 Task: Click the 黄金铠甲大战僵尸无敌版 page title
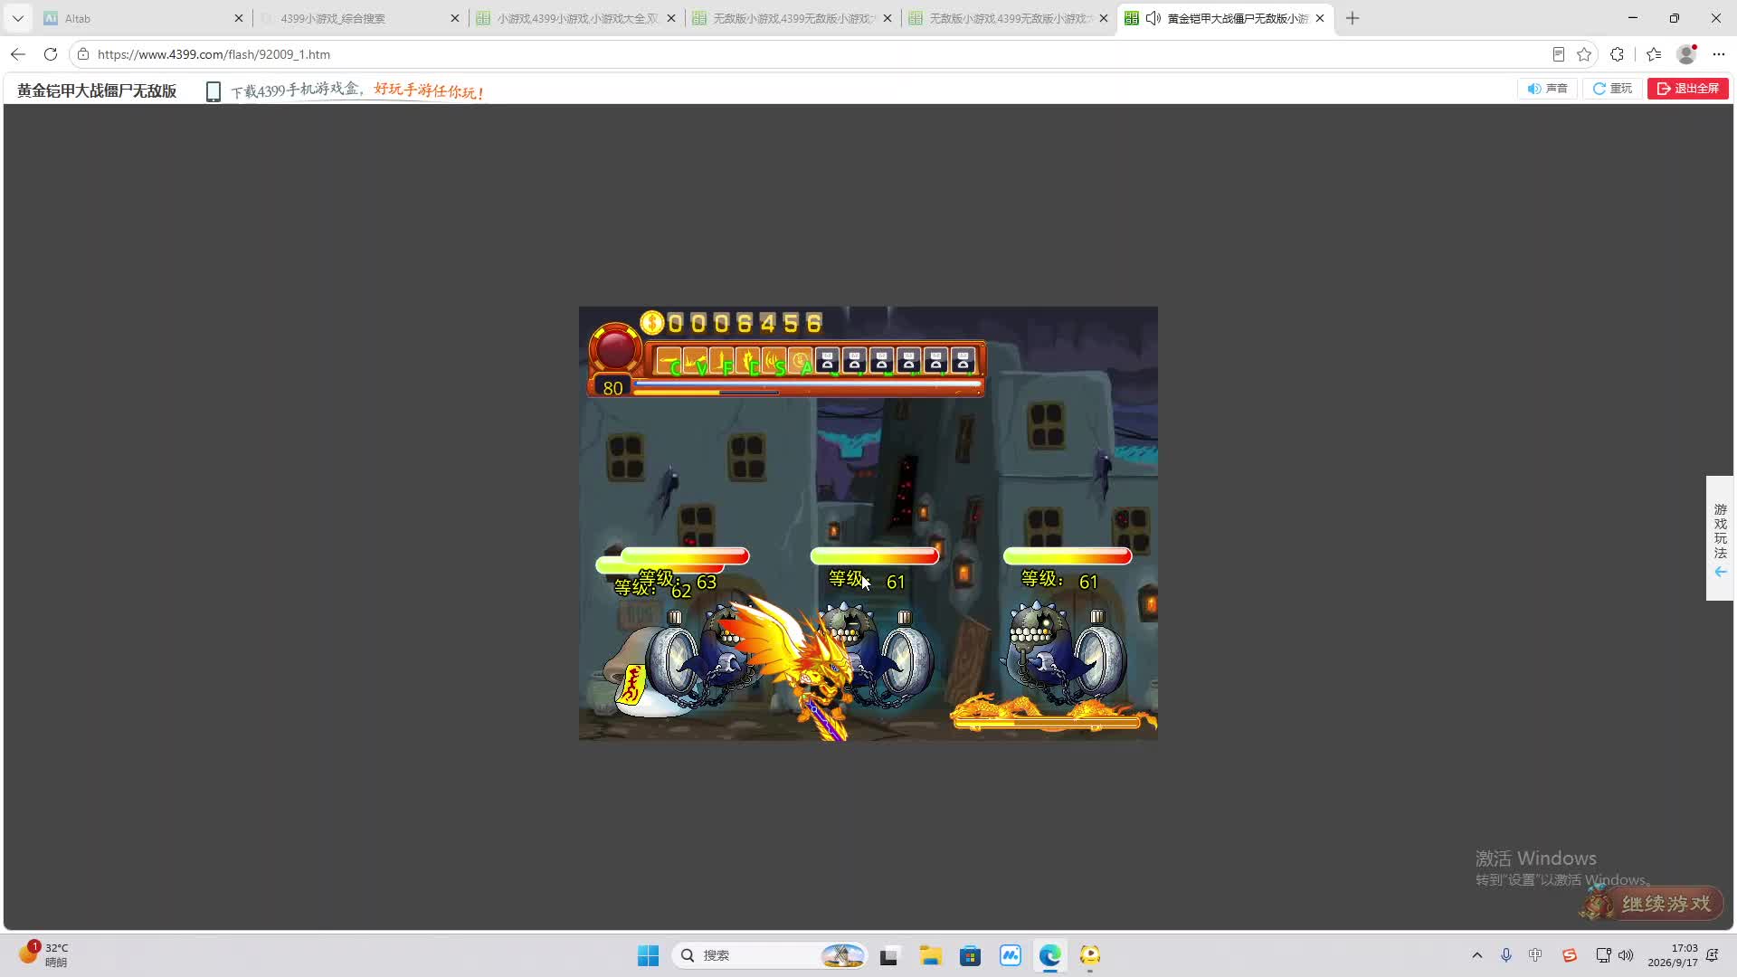click(x=97, y=90)
